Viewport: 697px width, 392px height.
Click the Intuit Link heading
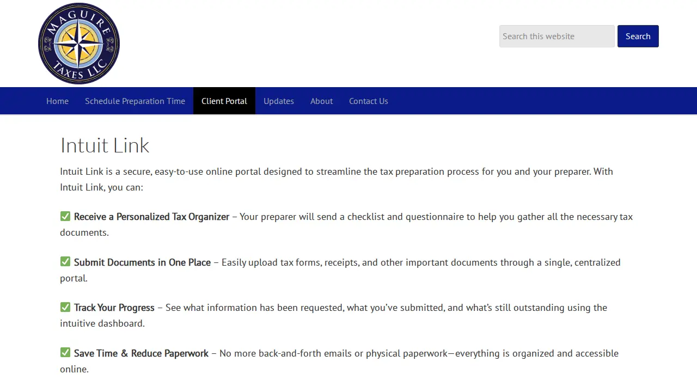pyautogui.click(x=105, y=145)
